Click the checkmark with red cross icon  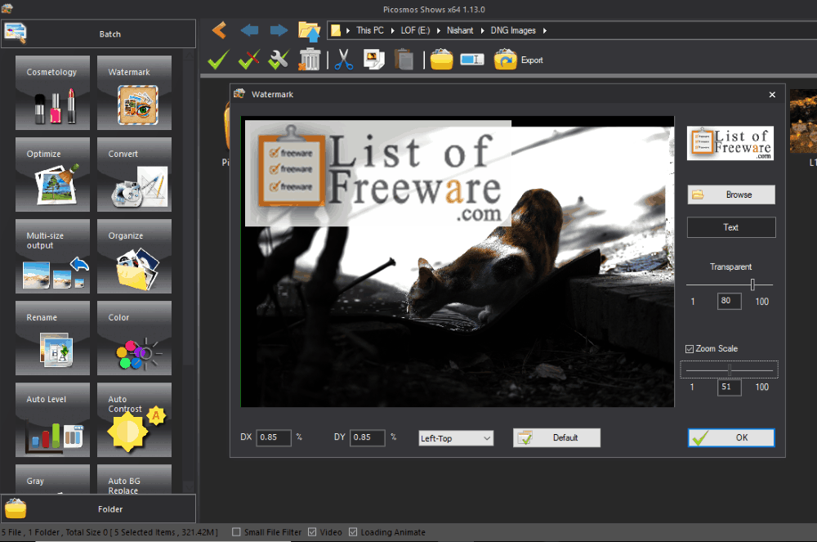pos(248,60)
